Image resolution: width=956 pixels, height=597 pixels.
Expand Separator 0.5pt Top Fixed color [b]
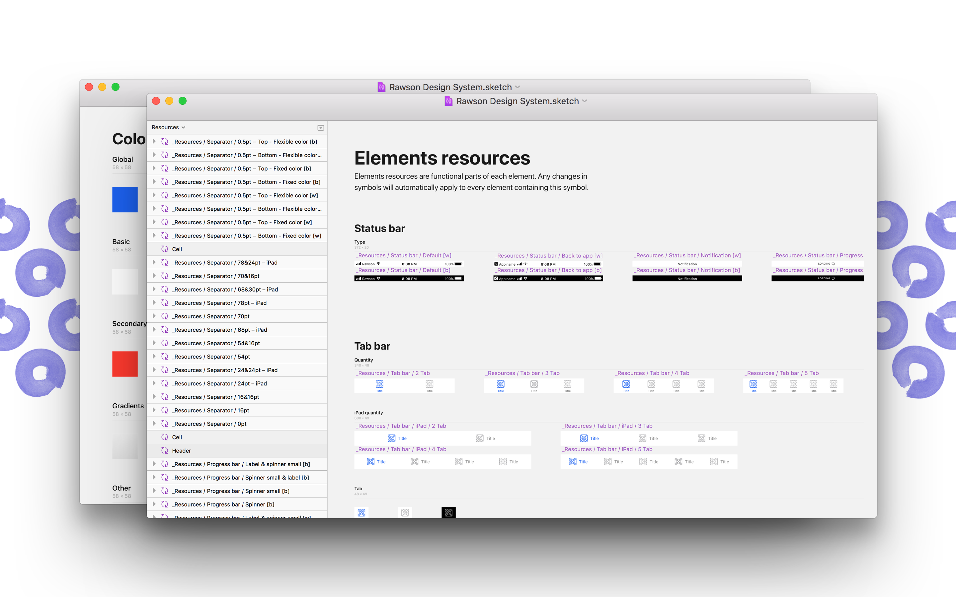[x=154, y=168]
